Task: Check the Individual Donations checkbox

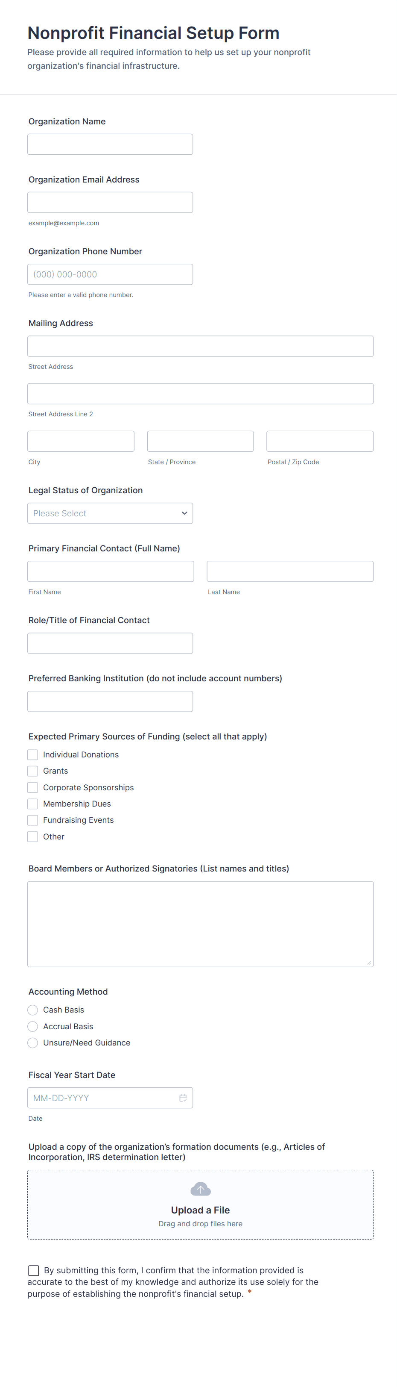Action: point(33,755)
